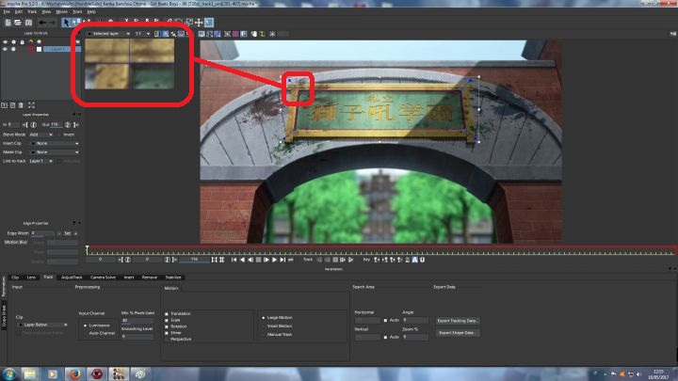Click the duplicate layer icon below the layer list
Image resolution: width=678 pixels, height=381 pixels.
pyautogui.click(x=12, y=105)
